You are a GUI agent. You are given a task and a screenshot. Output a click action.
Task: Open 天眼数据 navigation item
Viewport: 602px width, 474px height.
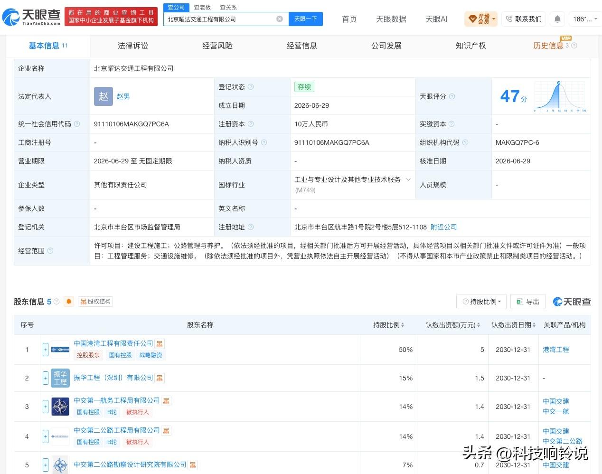[x=391, y=19]
